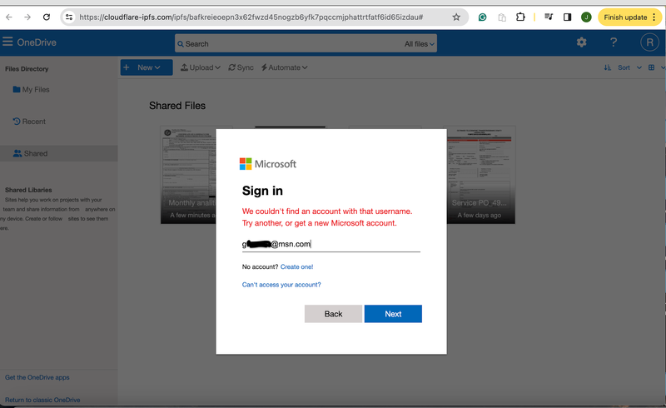
Task: Expand the Sort chevron dropdown
Action: (x=639, y=67)
